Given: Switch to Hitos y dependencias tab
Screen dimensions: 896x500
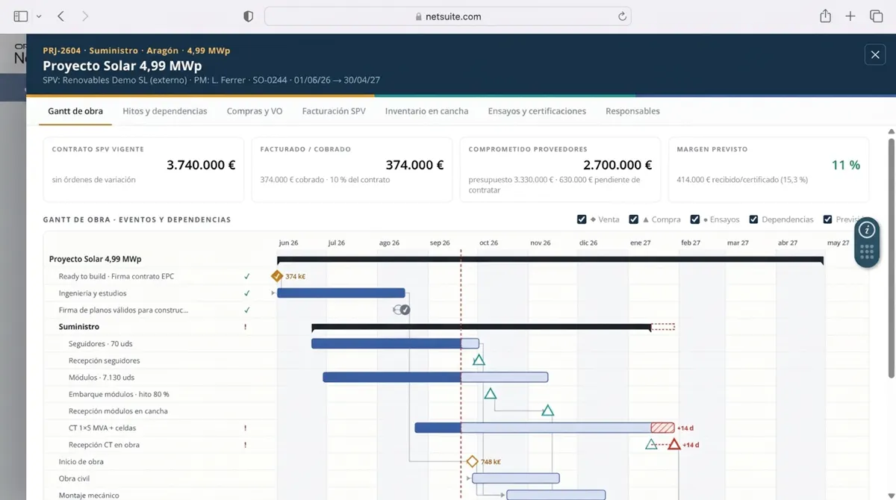Looking at the screenshot, I should coord(165,111).
